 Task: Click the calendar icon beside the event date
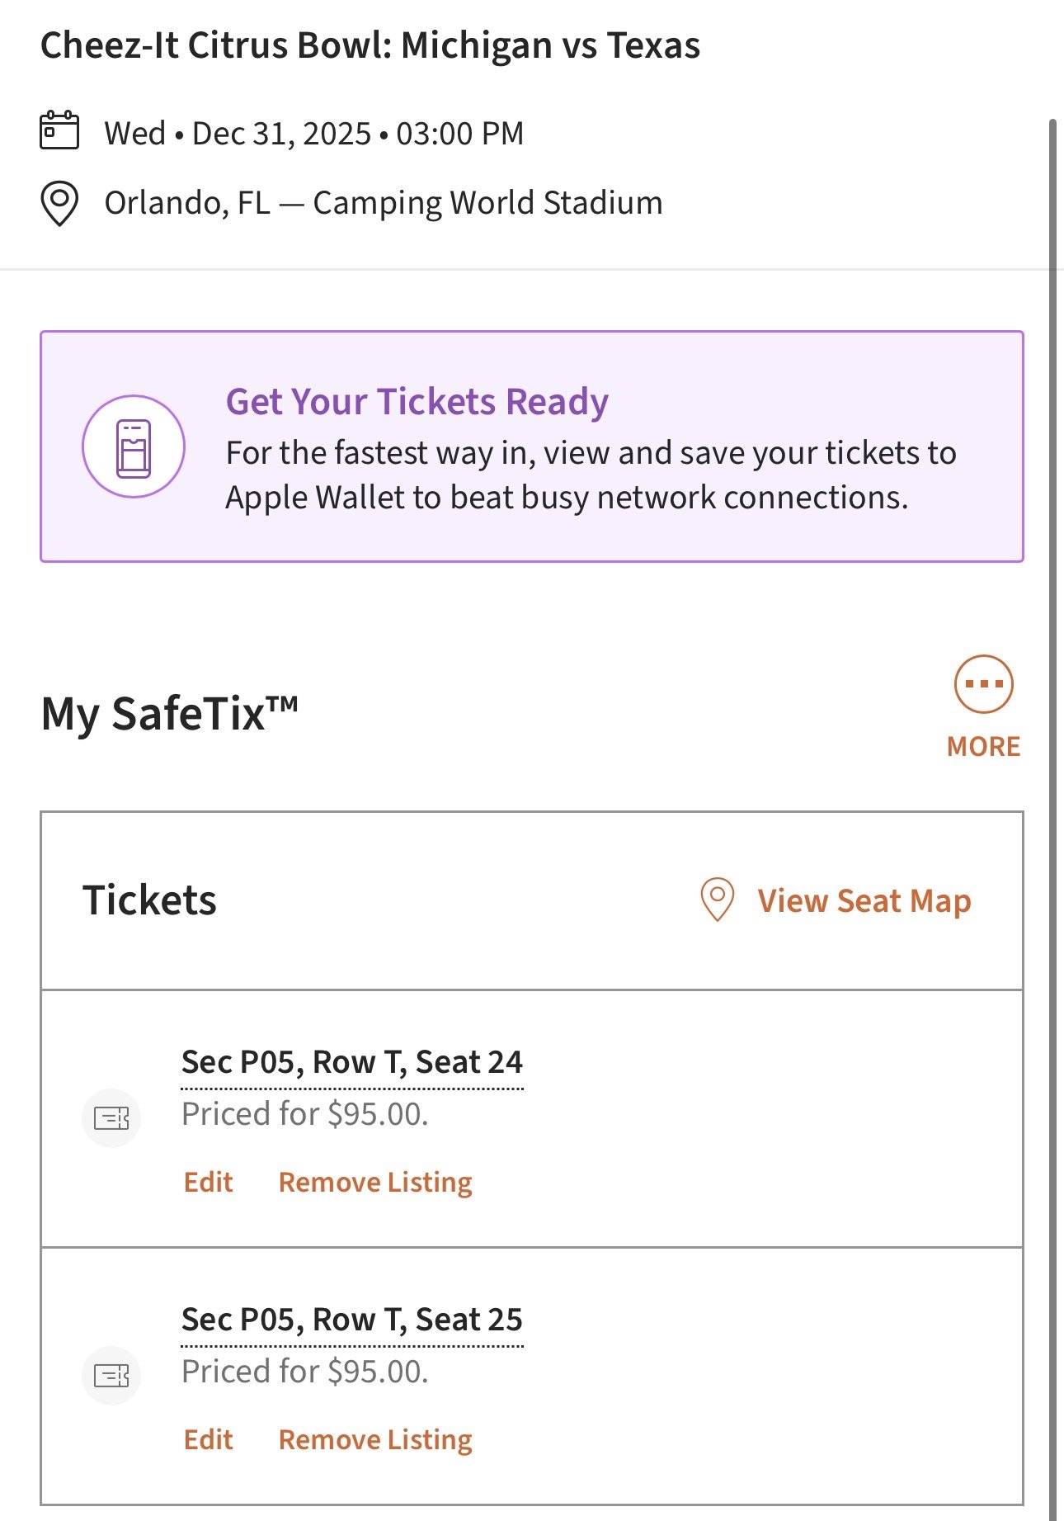[59, 130]
